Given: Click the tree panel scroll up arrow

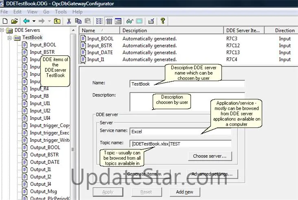Looking at the screenshot, I should pyautogui.click(x=73, y=31).
